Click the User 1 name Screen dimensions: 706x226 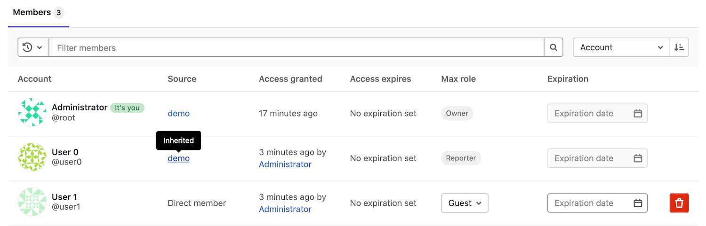[x=64, y=197]
